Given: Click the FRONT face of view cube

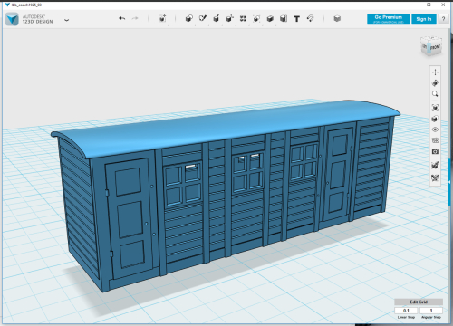Looking at the screenshot, I should pyautogui.click(x=435, y=47).
